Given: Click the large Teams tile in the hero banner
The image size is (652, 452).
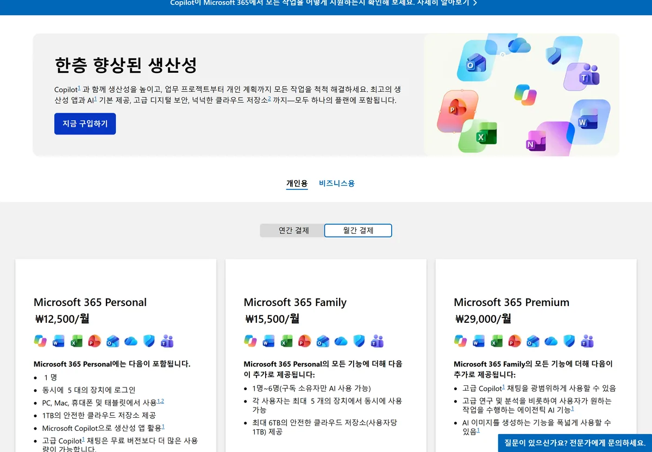Looking at the screenshot, I should tap(581, 77).
